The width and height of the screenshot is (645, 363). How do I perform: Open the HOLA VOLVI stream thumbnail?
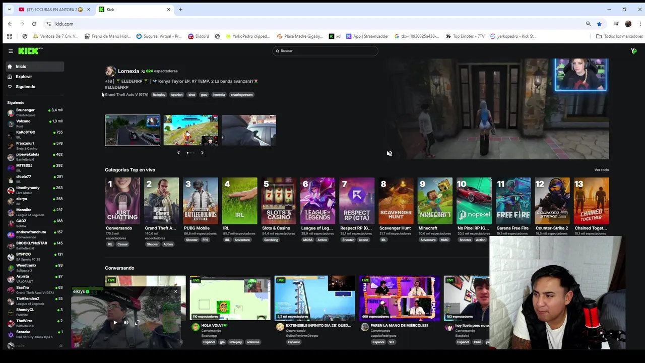coord(230,298)
